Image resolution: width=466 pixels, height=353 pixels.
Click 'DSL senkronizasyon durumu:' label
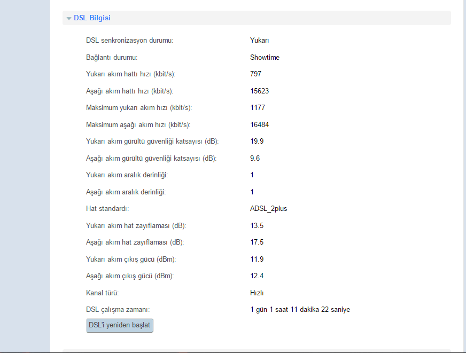(x=129, y=41)
